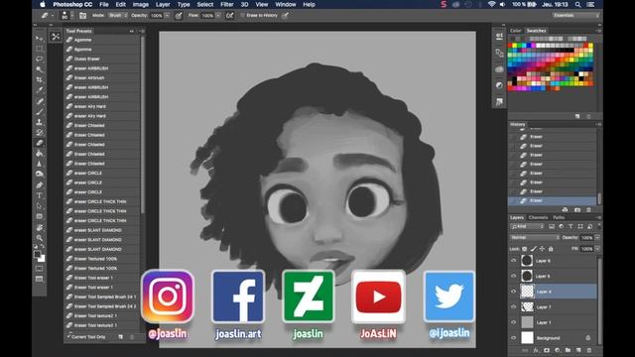Select the Zoom tool in toolbox
Viewport: 635px width, 357px height.
(x=40, y=238)
